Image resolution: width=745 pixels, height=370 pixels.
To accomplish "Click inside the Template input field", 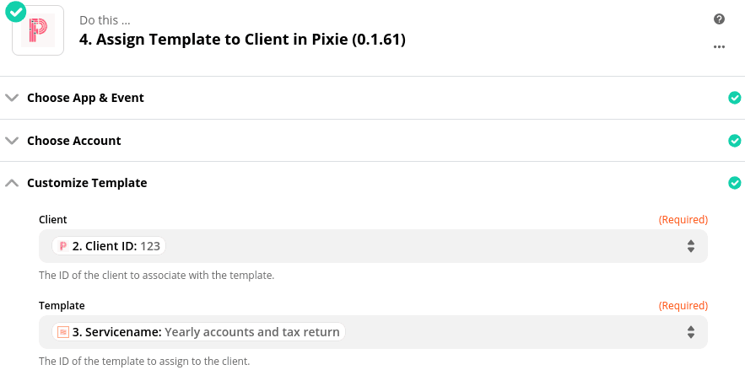I will (x=506, y=332).
